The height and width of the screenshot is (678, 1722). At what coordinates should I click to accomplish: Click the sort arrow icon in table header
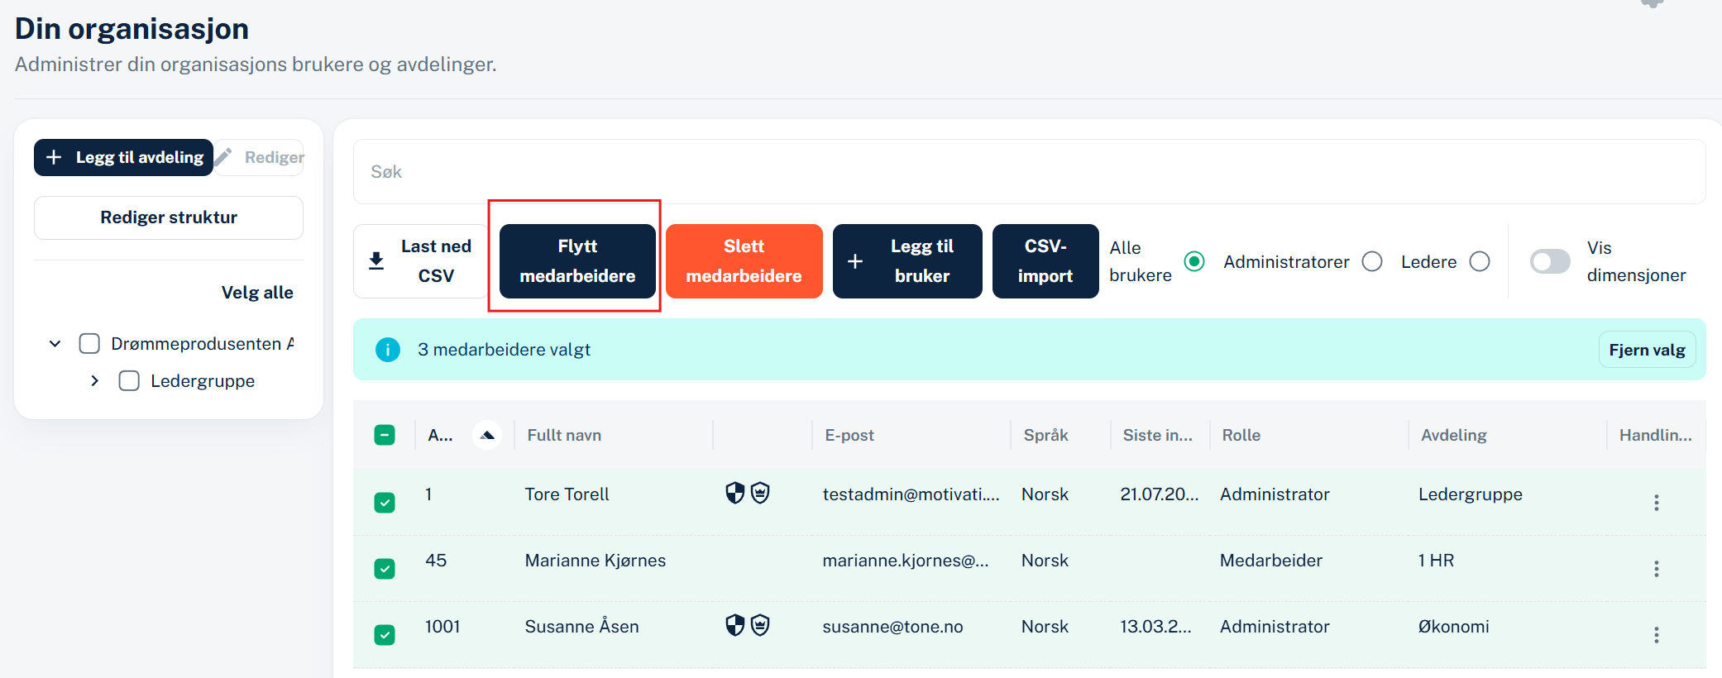pyautogui.click(x=487, y=435)
